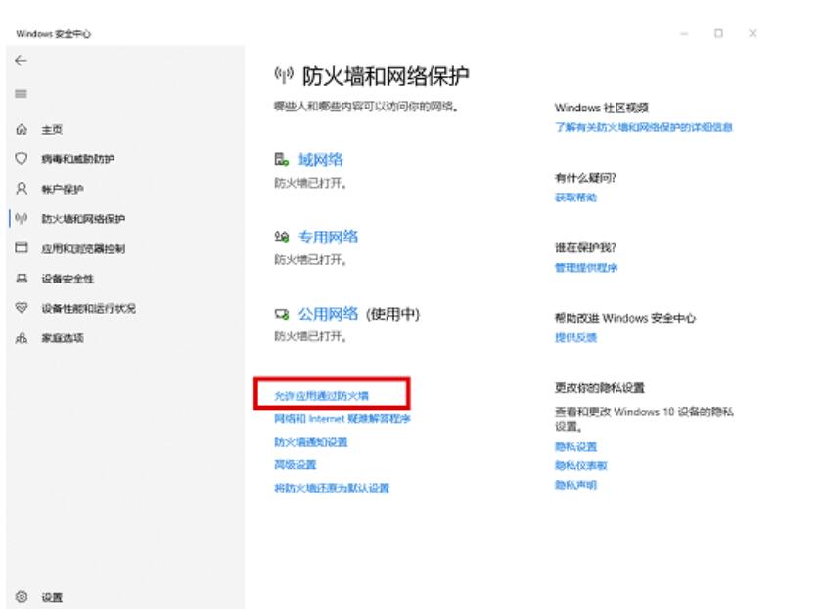Click 防火墙已打开 status under 公用网络
This screenshot has width=822, height=609.
(310, 336)
